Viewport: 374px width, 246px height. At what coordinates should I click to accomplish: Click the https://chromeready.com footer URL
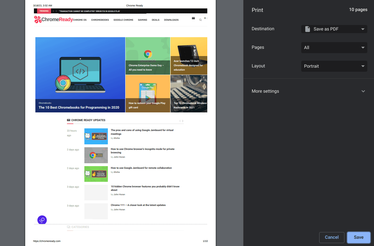pos(47,241)
